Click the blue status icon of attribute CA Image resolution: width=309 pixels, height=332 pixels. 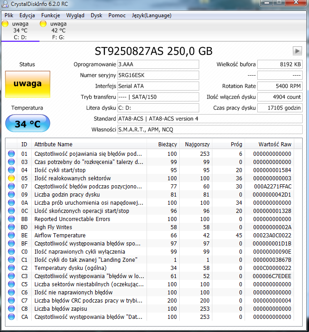11,317
